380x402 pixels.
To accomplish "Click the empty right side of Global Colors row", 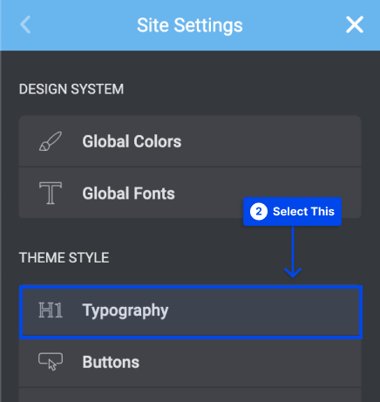I will (270, 141).
